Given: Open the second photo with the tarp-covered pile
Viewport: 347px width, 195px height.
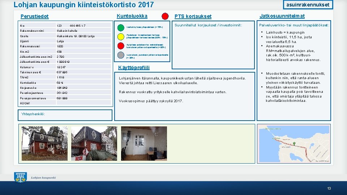Looking at the screenshot, I should click(94, 143).
